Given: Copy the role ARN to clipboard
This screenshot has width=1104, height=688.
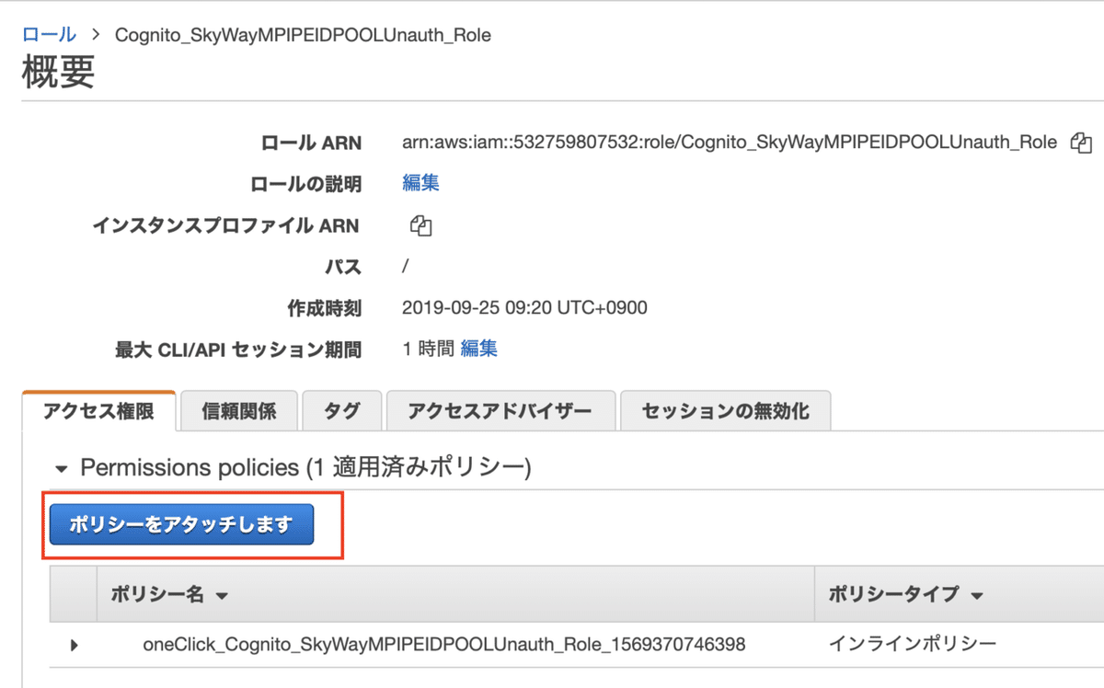Looking at the screenshot, I should coord(1082,143).
